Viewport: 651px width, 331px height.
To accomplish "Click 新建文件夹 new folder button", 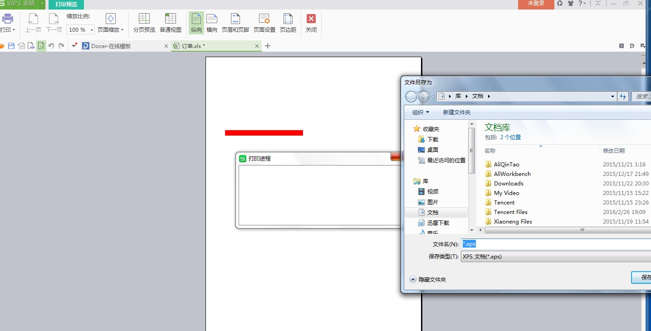I will pyautogui.click(x=457, y=112).
